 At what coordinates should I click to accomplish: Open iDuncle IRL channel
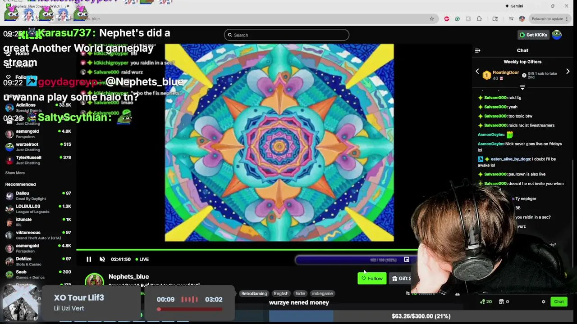pyautogui.click(x=38, y=222)
